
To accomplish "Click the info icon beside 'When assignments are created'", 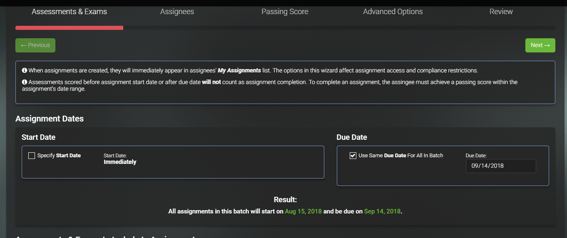I will (24, 70).
